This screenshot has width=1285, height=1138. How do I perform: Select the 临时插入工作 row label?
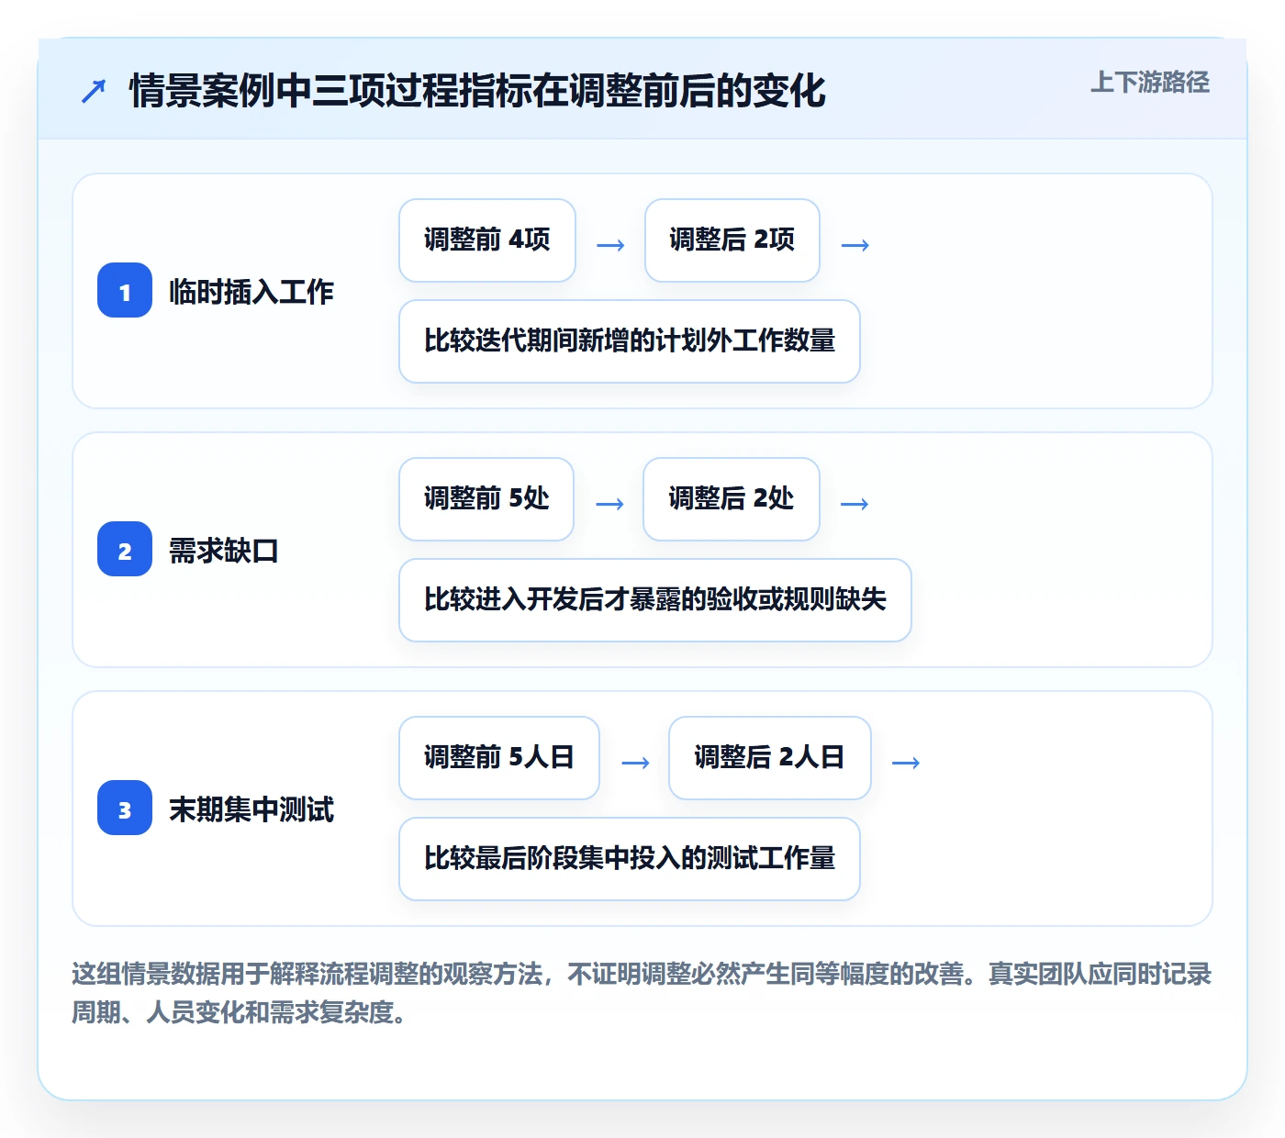point(251,292)
